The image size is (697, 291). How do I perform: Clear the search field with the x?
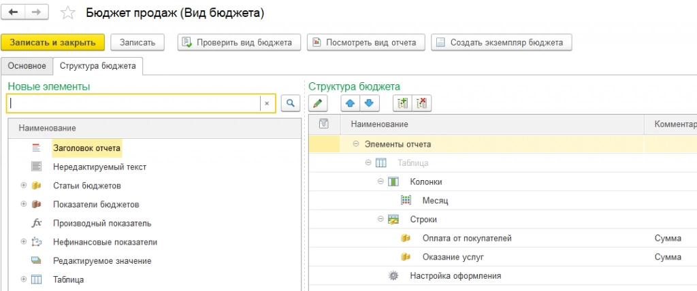click(267, 103)
